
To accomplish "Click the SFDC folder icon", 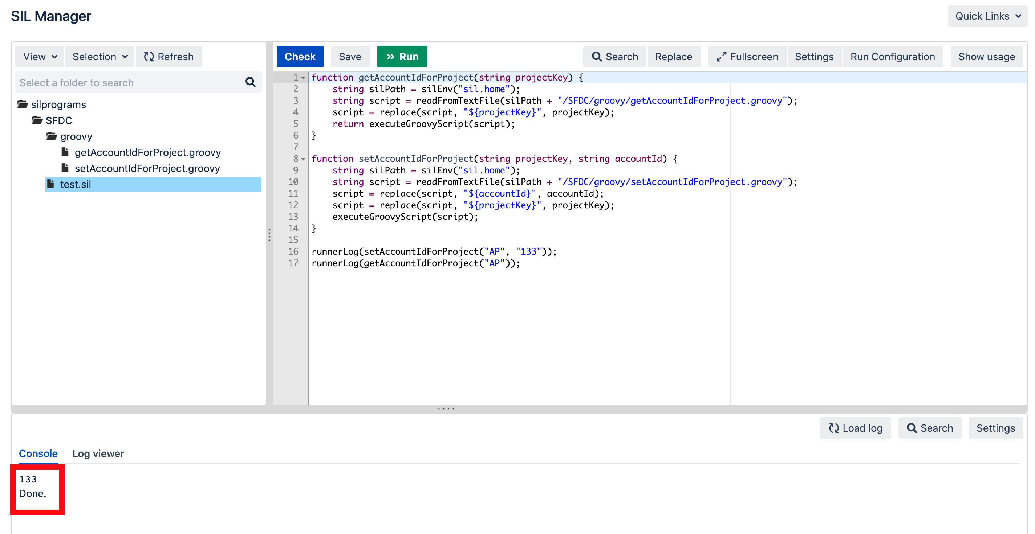I will pyautogui.click(x=37, y=120).
